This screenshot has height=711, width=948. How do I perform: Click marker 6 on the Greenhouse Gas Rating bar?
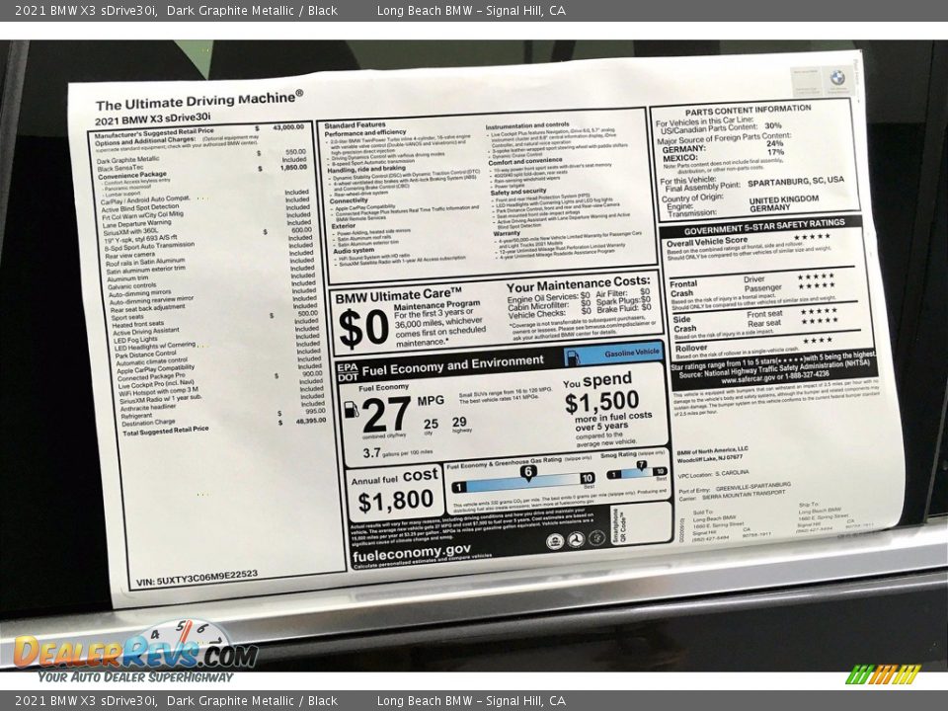tap(527, 473)
